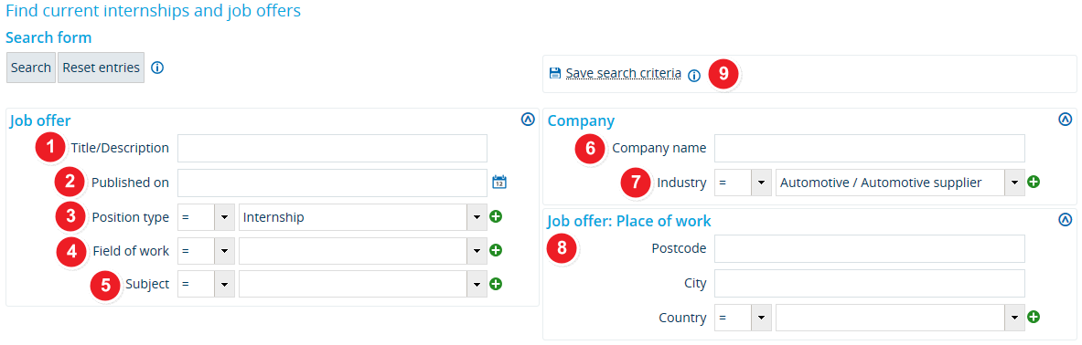
Task: Click the Reset entries button
Action: point(101,68)
